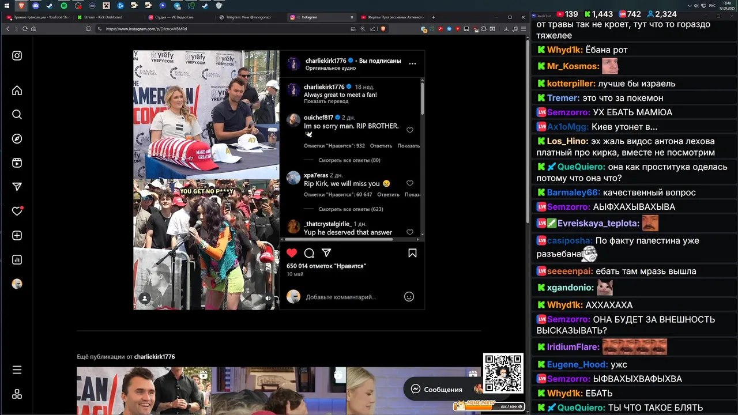Click username Barmaley66 in chat
The height and width of the screenshot is (415, 738).
[573, 193]
